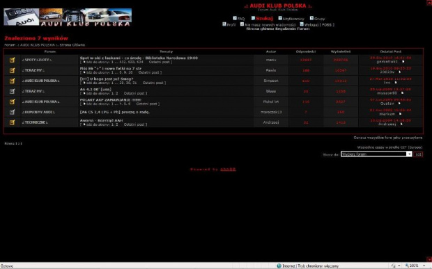Viewport: 432px width, 269px height.
Task: Open the FAQ icon link
Action: (235, 18)
